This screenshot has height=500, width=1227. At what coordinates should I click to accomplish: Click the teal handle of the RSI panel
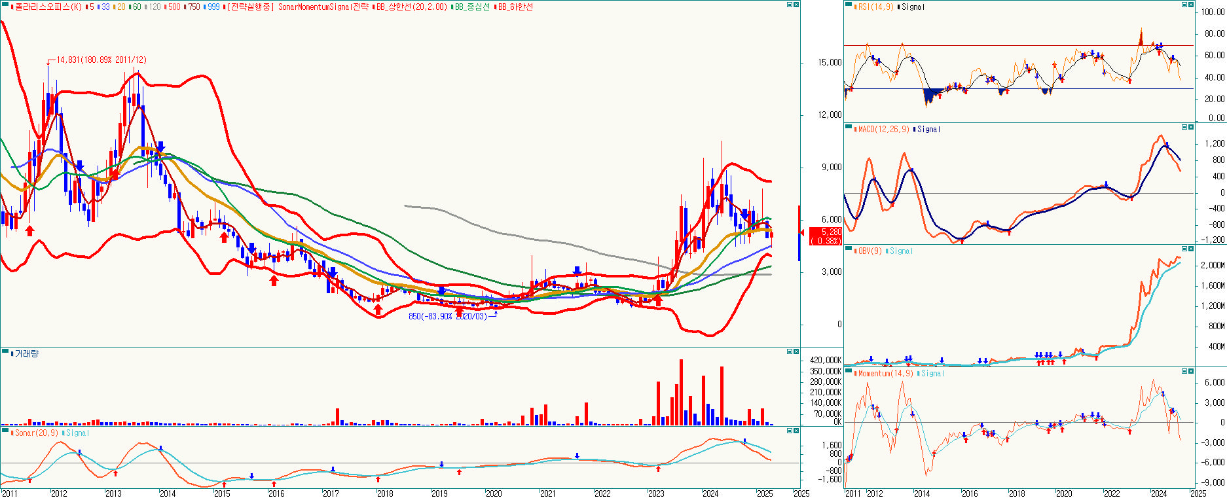point(849,4)
